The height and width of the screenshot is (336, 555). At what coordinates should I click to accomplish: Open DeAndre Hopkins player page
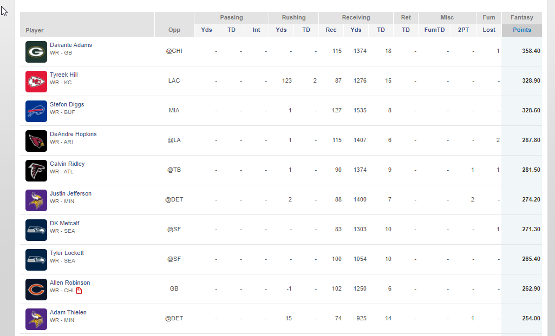pos(73,134)
